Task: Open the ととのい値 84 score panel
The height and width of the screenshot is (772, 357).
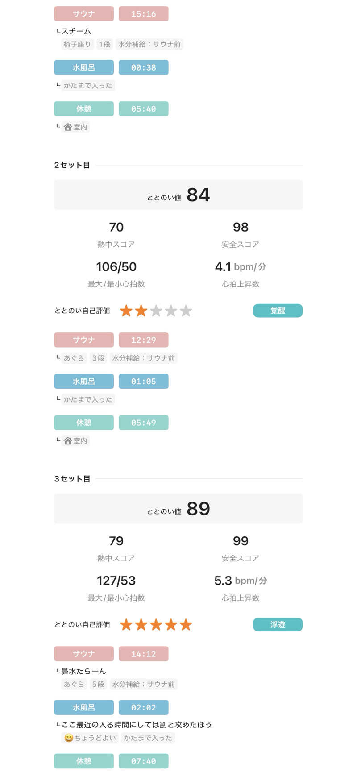Action: (x=178, y=195)
